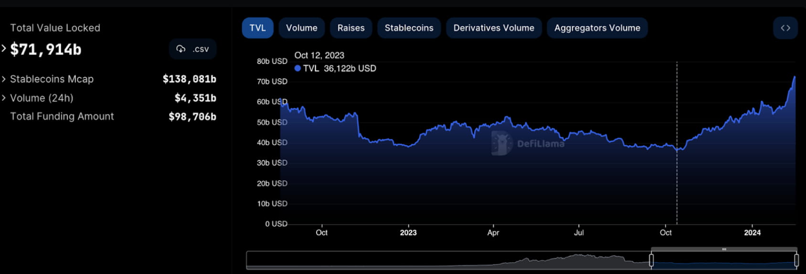Select the Raises chart option

(350, 28)
